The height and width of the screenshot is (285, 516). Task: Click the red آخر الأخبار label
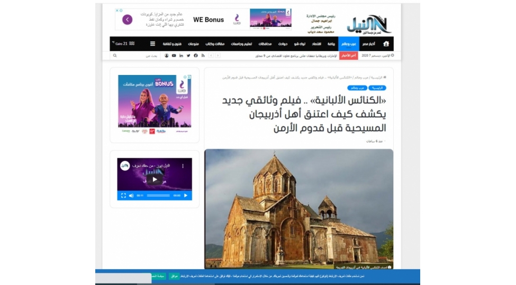[348, 55]
